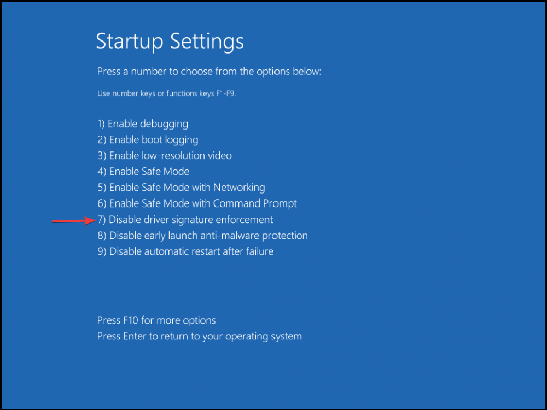The width and height of the screenshot is (547, 410).
Task: Select the Enable debugging option
Action: coord(143,124)
